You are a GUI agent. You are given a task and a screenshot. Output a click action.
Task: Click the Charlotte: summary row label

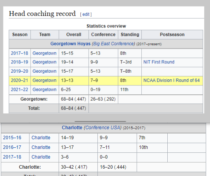[x=30, y=167]
